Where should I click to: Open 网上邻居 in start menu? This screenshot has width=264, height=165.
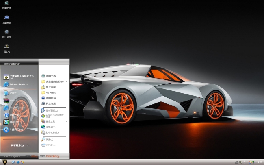(x=48, y=103)
